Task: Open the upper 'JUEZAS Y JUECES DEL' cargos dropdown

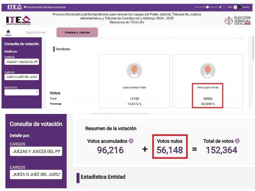Action: point(22,62)
